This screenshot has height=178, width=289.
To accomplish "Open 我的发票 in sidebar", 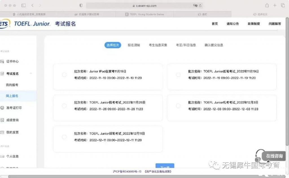I will (x=12, y=132).
